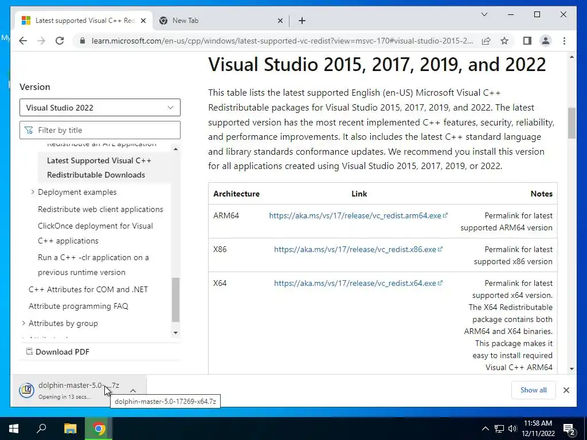Open the Visual Studio 2022 version dropdown
The height and width of the screenshot is (440, 587).
click(100, 108)
